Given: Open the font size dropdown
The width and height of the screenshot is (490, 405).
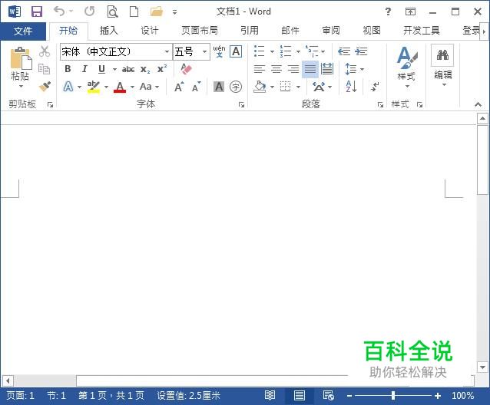Looking at the screenshot, I should (205, 51).
